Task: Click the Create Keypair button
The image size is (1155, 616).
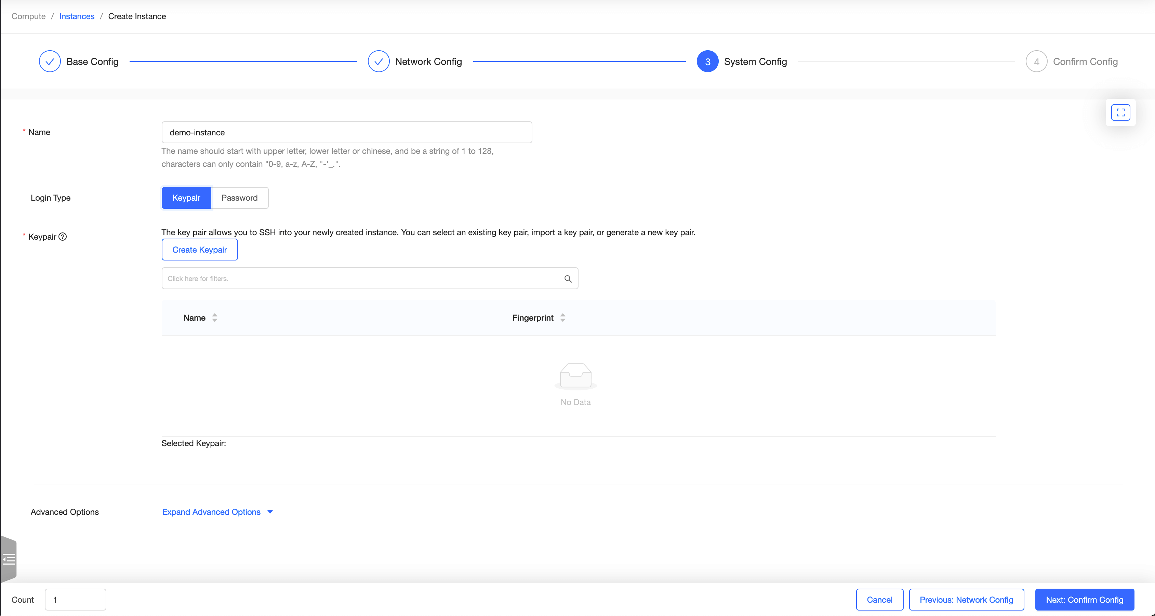Action: click(200, 250)
